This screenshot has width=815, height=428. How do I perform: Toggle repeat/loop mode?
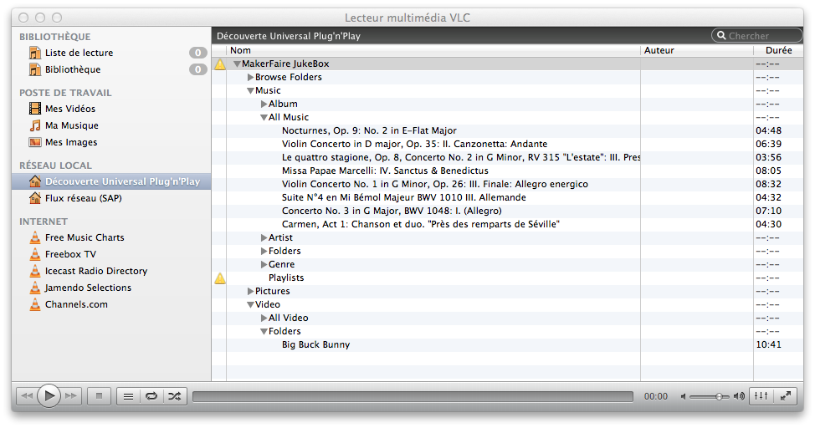coord(151,396)
